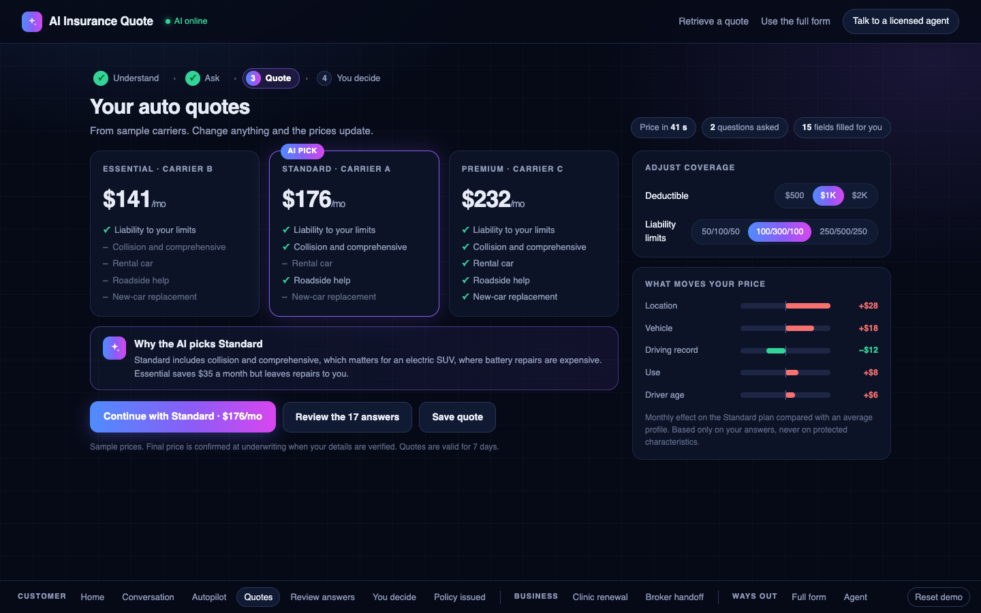Screen dimensions: 981x613
Task: Select the $500 deductible option
Action: pos(794,195)
